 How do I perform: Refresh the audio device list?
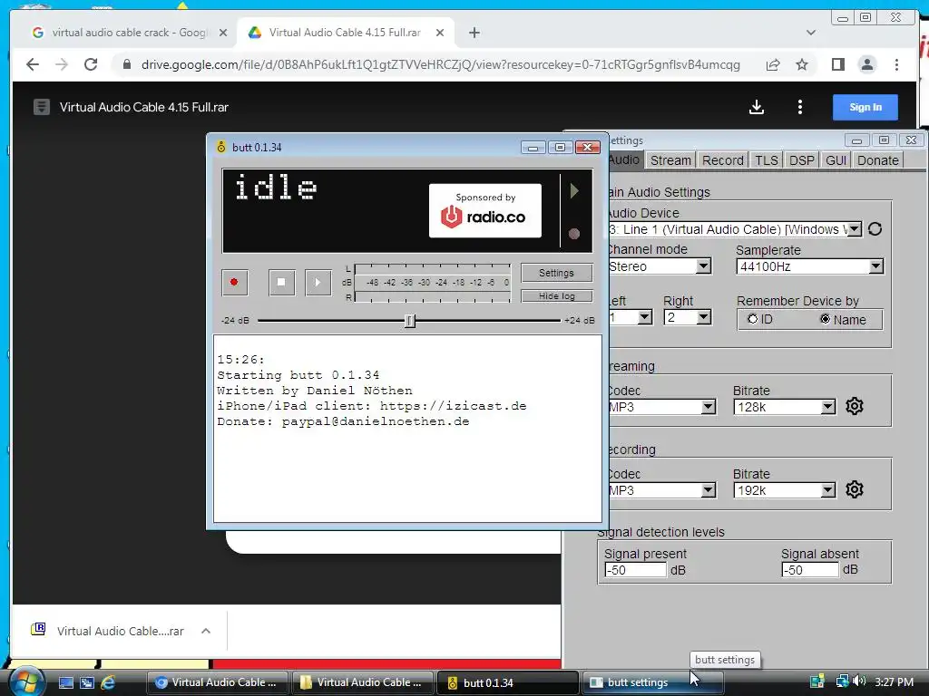click(875, 229)
